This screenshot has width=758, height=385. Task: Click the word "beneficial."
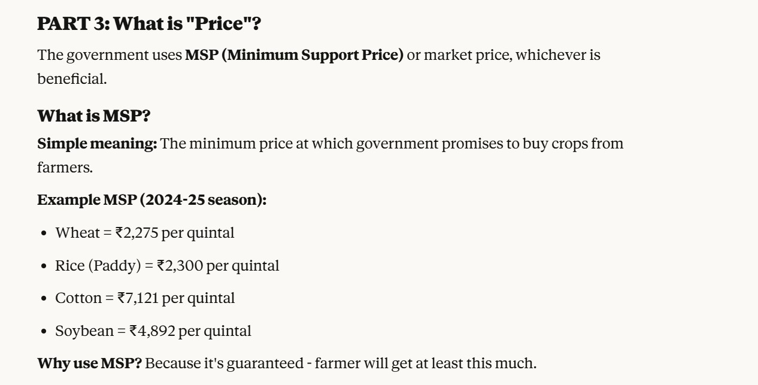72,78
